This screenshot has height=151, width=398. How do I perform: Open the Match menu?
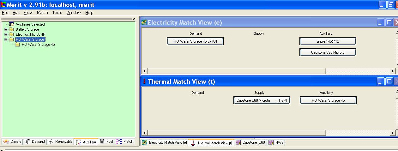42,13
